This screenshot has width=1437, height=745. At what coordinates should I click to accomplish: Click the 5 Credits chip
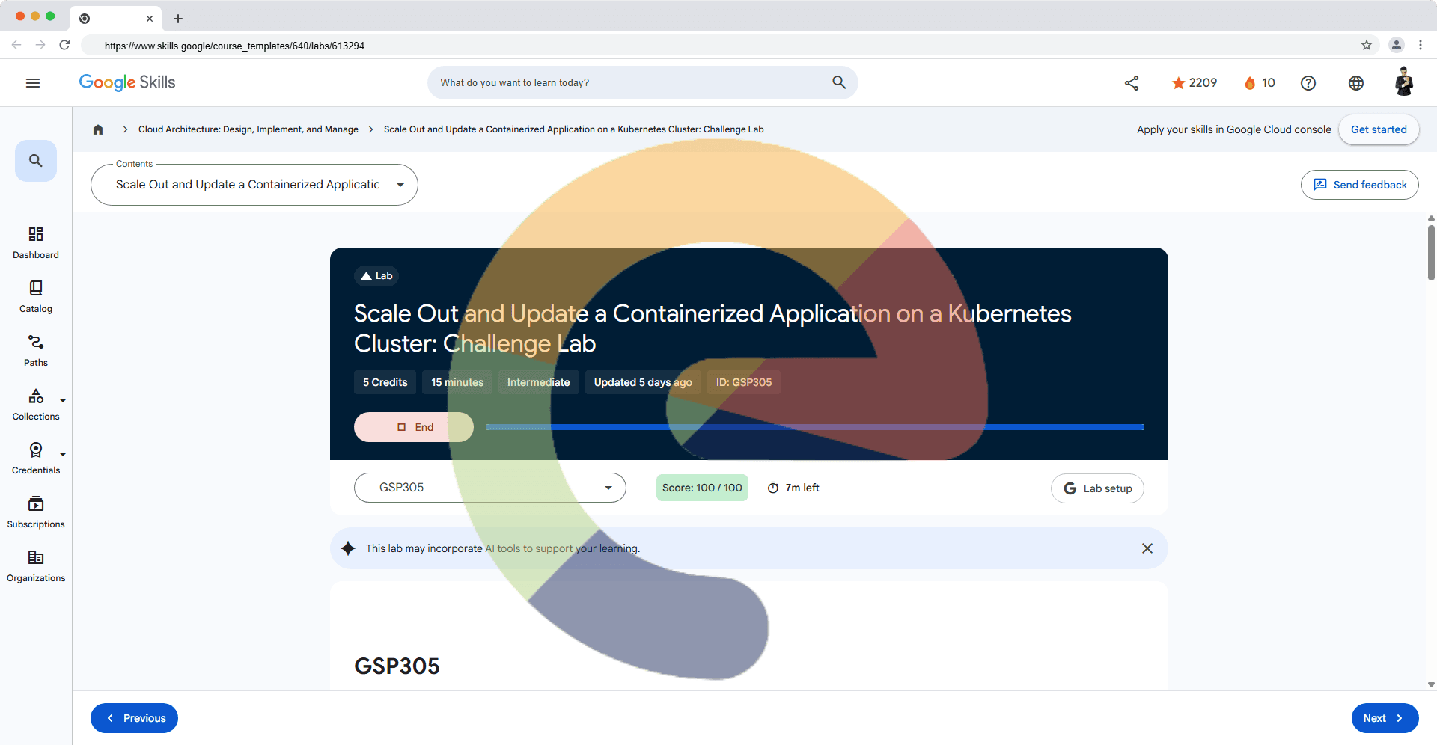click(x=385, y=382)
